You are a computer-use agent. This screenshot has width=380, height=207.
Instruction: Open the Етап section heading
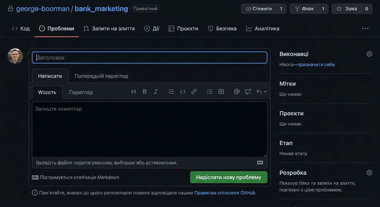coord(286,143)
